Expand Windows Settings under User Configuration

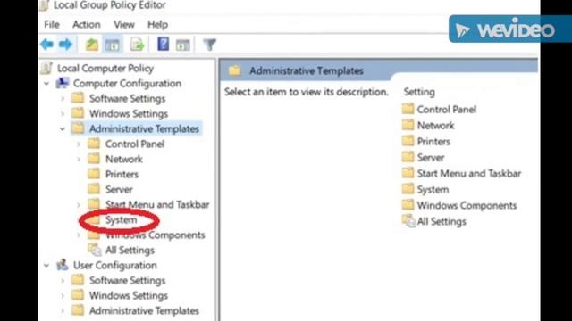(x=63, y=295)
